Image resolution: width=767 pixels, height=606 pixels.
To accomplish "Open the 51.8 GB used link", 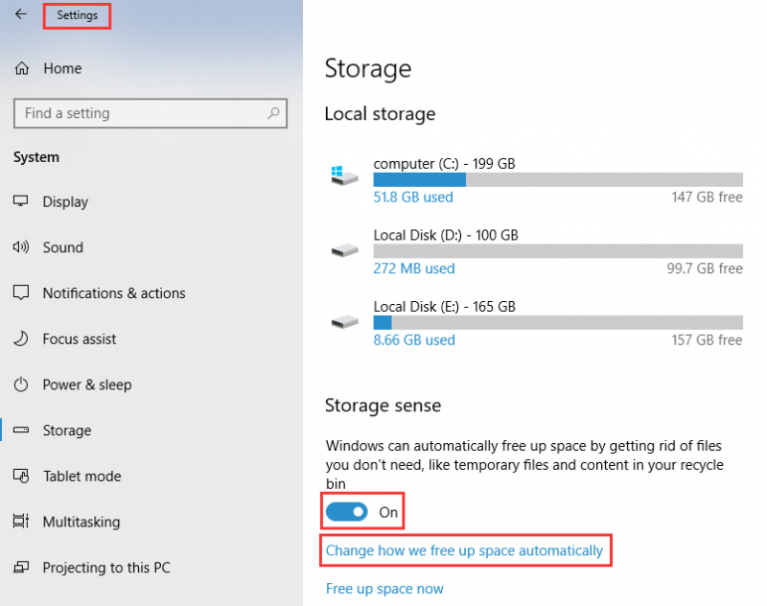I will pos(413,198).
